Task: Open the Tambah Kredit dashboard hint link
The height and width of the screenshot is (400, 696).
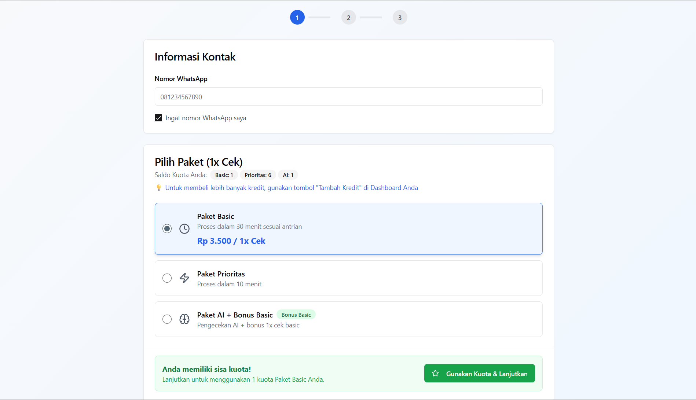Action: click(291, 188)
